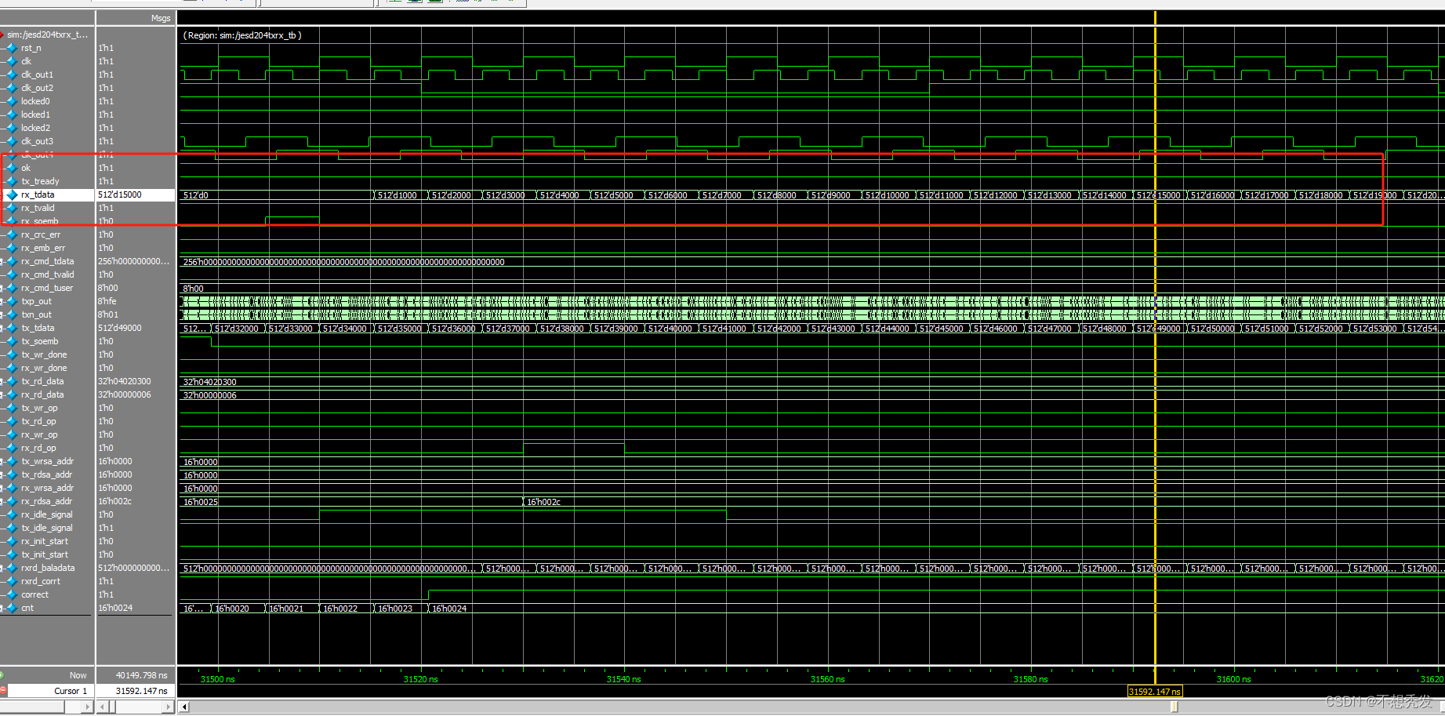
Task: Click the diamond icon beside tx_soemb
Action: coord(13,341)
